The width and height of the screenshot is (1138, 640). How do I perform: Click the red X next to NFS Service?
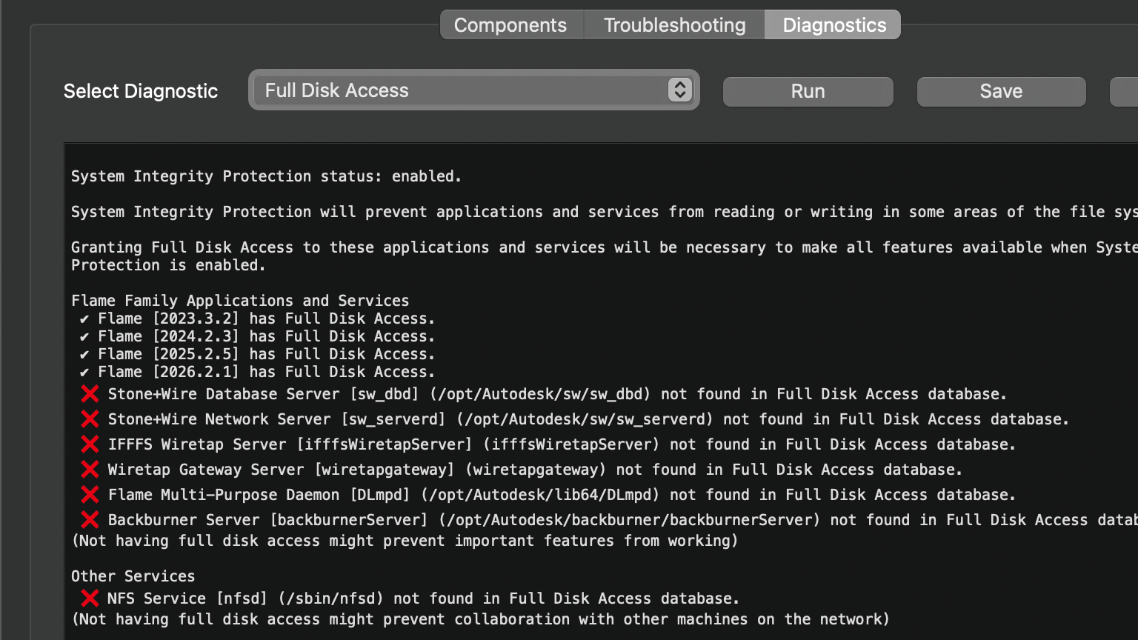point(90,599)
